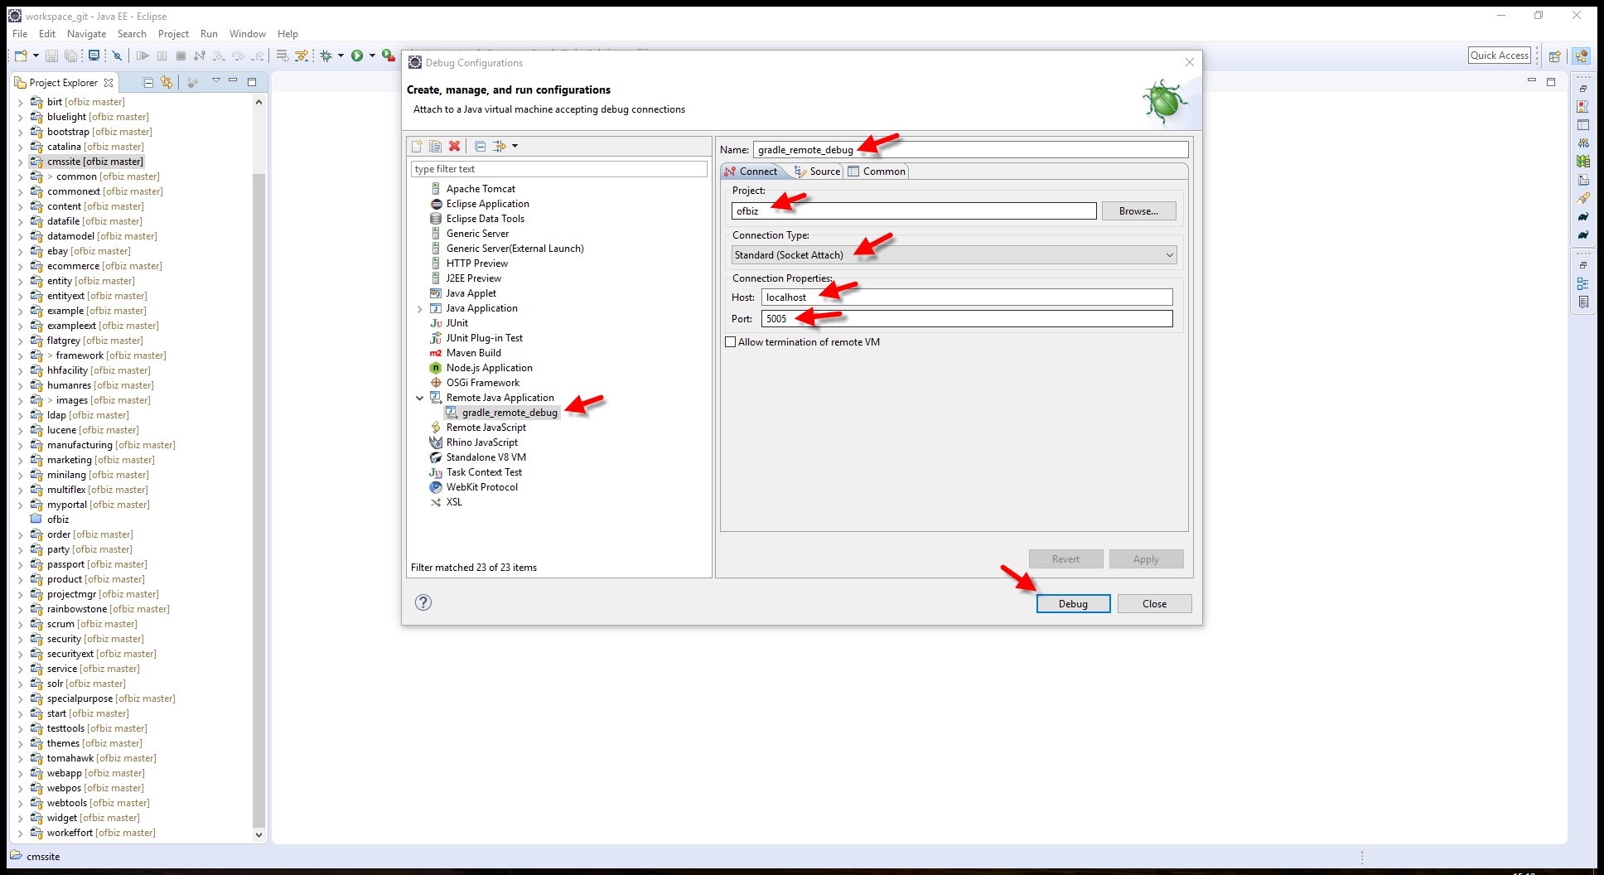The image size is (1604, 875).
Task: Click the green Run toolbar icon
Action: 357,56
